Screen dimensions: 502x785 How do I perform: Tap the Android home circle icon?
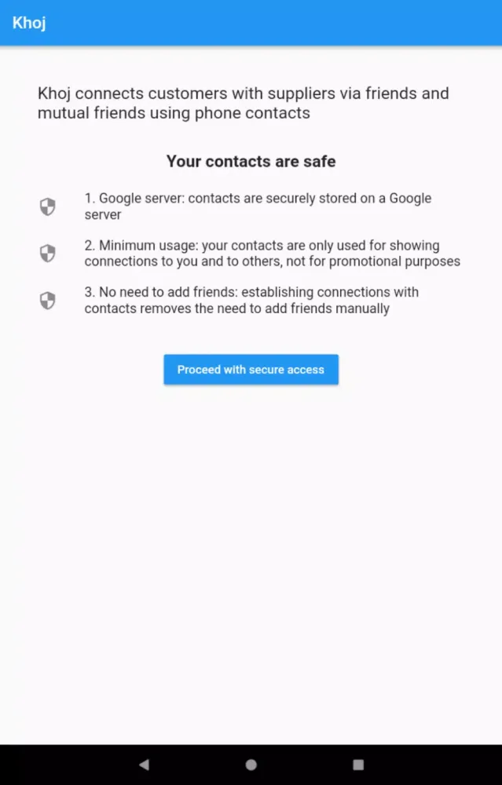[251, 765]
